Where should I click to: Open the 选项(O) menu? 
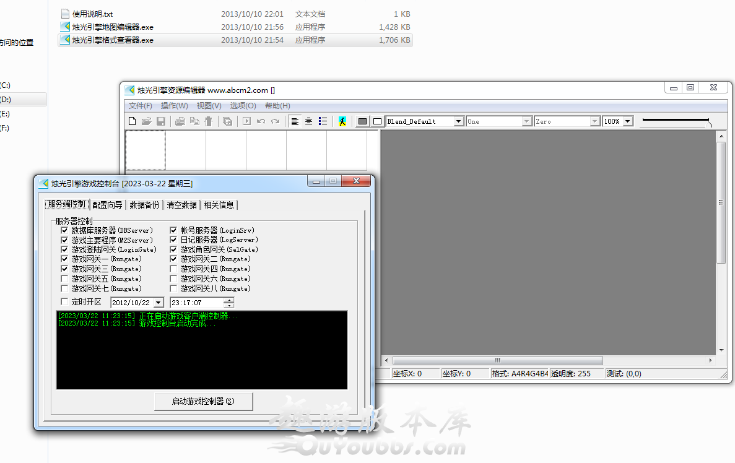pos(243,106)
